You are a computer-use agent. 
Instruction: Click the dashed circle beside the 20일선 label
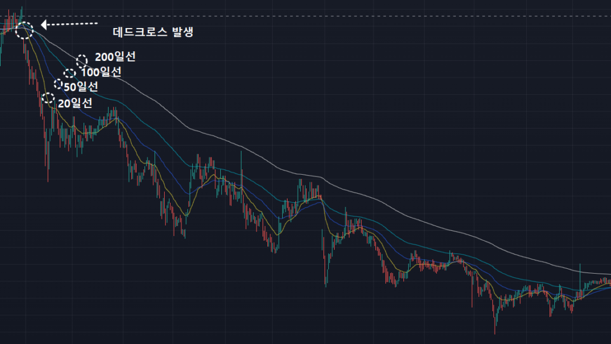[48, 98]
